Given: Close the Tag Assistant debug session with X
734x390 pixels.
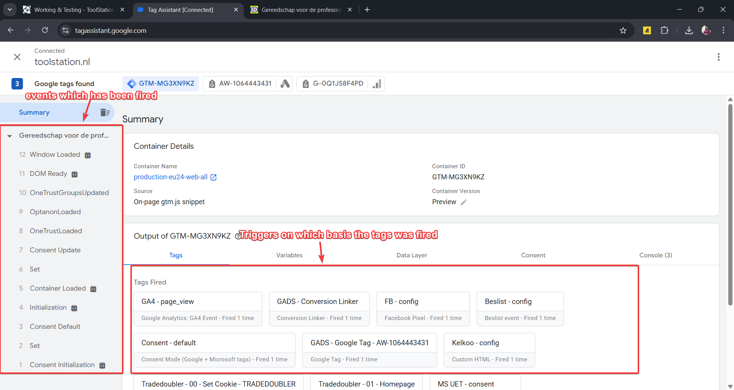Looking at the screenshot, I should pos(17,57).
